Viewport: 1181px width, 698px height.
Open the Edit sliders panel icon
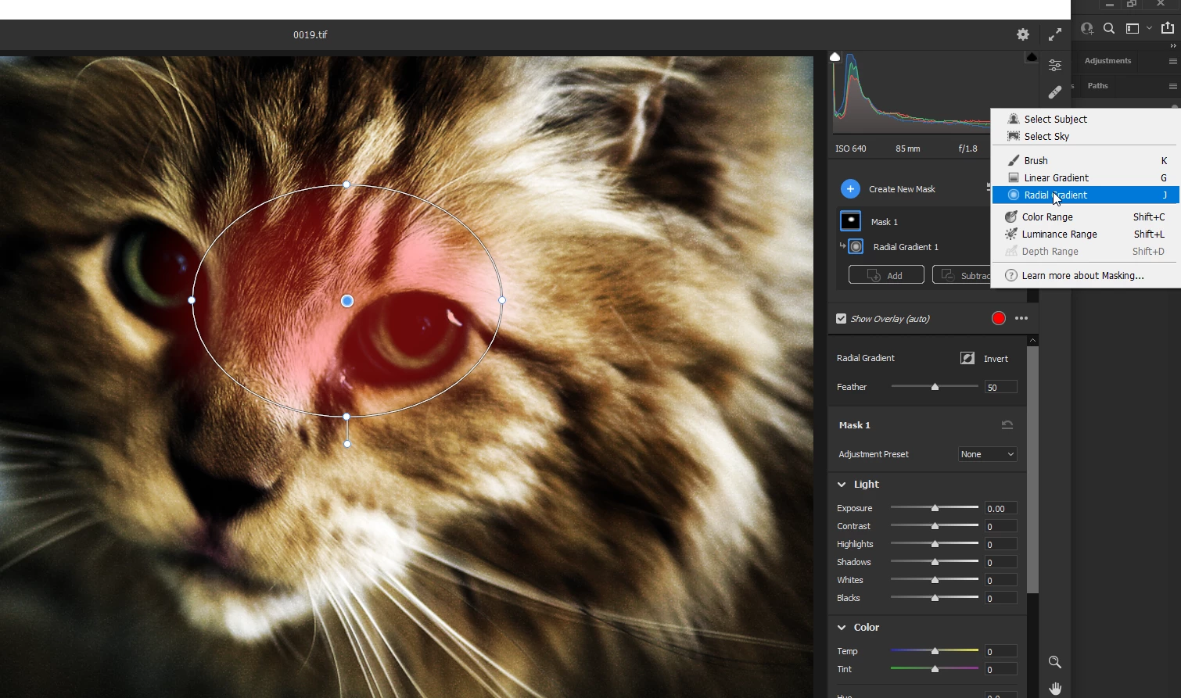[1055, 66]
